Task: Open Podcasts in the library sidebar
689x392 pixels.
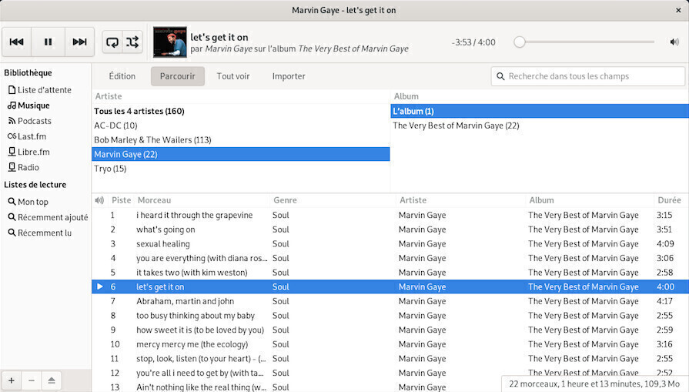Action: 34,121
